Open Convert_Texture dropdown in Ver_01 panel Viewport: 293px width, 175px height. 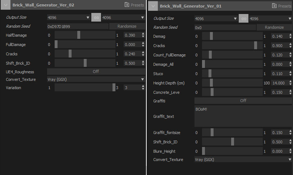tap(243, 160)
